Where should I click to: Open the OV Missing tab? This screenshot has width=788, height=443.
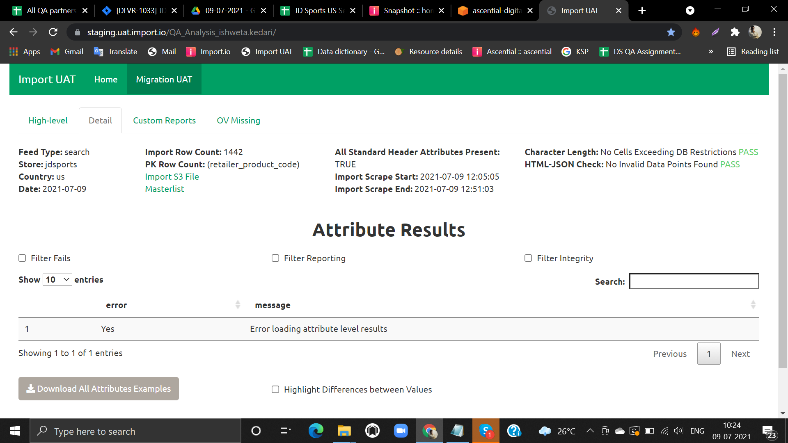coord(238,121)
